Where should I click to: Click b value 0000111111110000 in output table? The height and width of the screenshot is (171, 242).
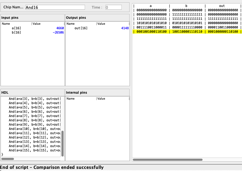(x=187, y=27)
